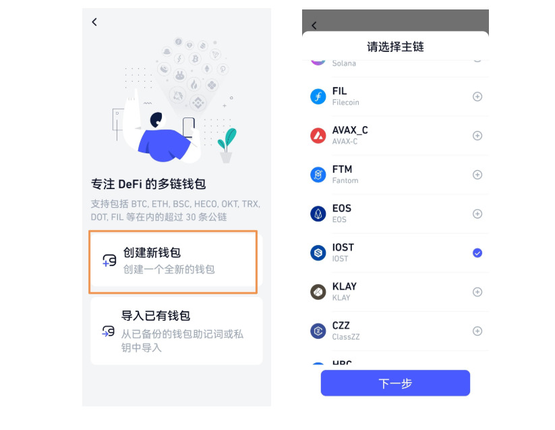Click the Filecoin FIL coin icon

click(318, 97)
